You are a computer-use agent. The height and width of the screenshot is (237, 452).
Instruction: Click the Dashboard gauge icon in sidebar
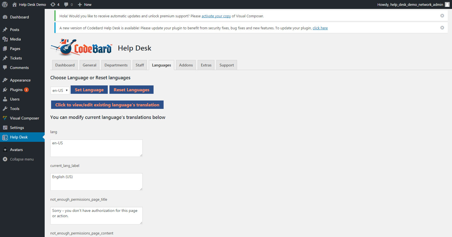(5, 17)
